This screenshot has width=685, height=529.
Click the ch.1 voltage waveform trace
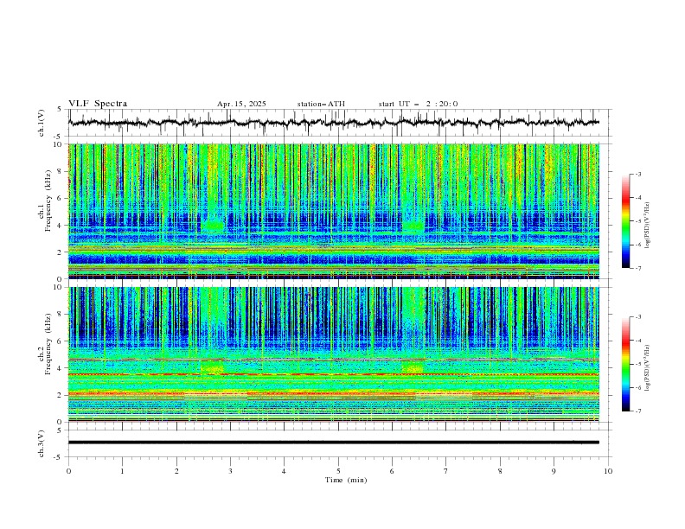tap(333, 123)
